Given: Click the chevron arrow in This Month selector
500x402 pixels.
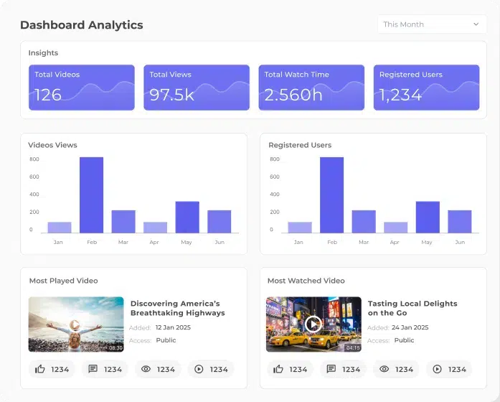Looking at the screenshot, I should click(x=476, y=24).
